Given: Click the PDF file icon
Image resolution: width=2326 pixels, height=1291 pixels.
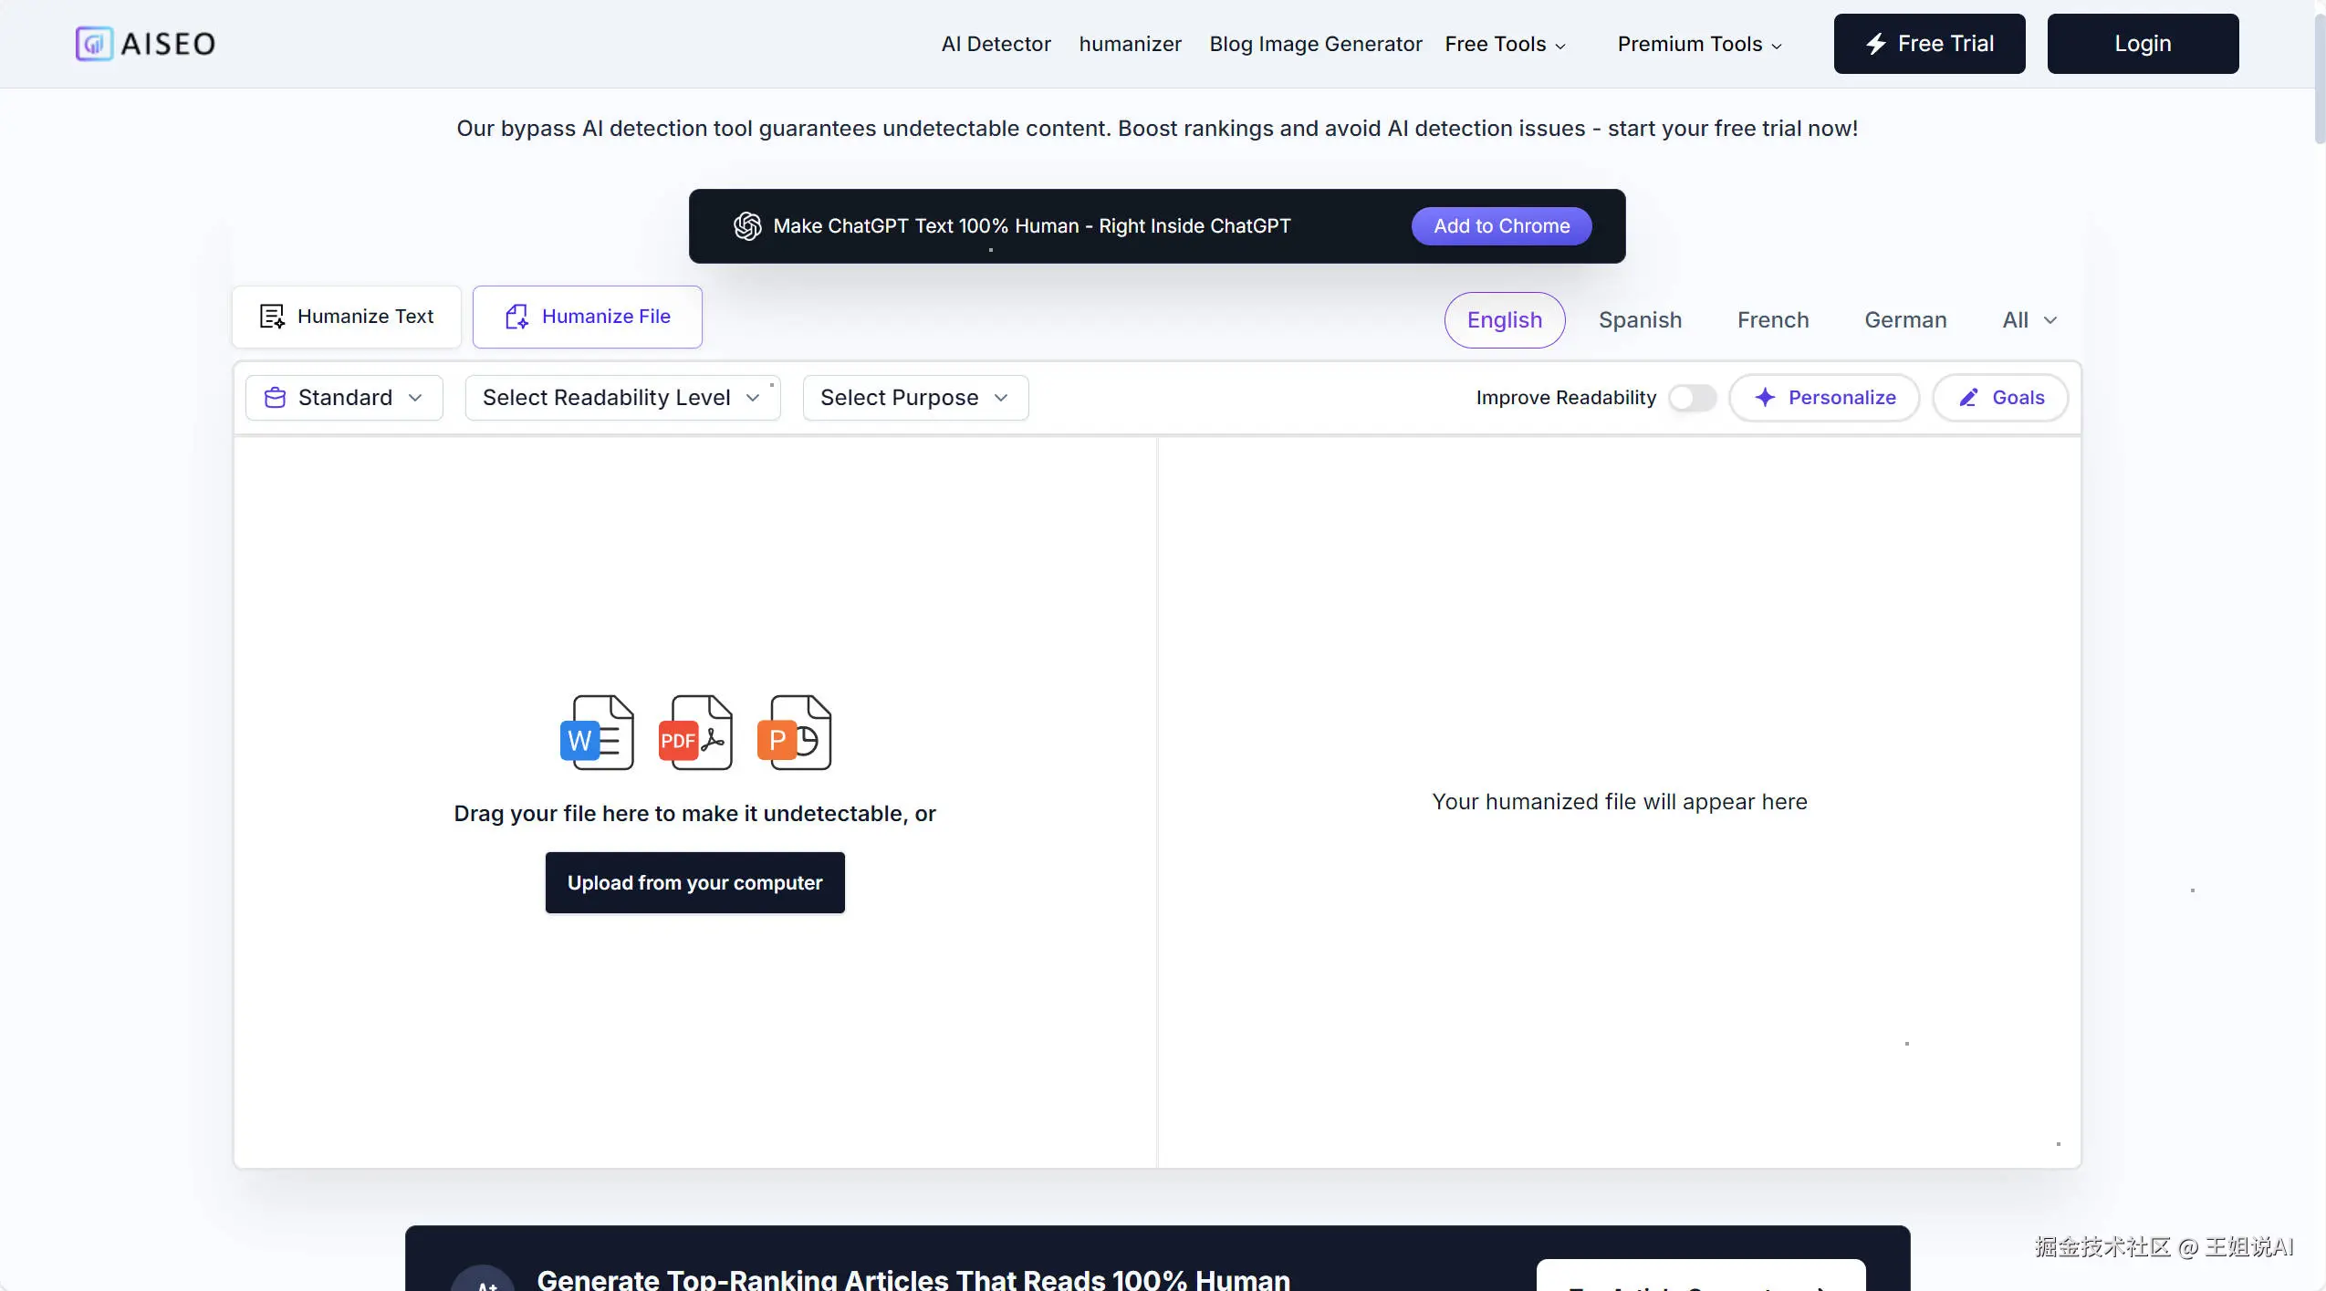Looking at the screenshot, I should (x=695, y=733).
